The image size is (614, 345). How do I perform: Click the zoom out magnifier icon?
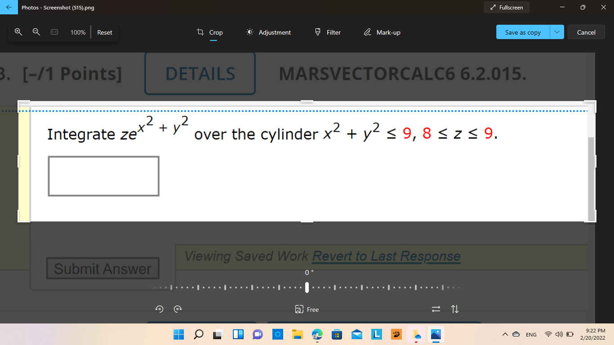pos(36,32)
